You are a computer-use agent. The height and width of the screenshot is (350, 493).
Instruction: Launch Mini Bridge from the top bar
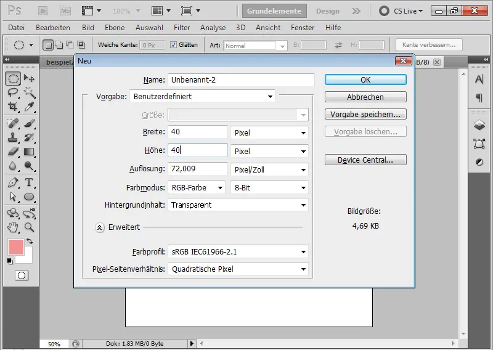pyautogui.click(x=65, y=11)
